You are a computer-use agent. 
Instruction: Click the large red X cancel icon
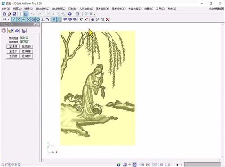(x=107, y=19)
